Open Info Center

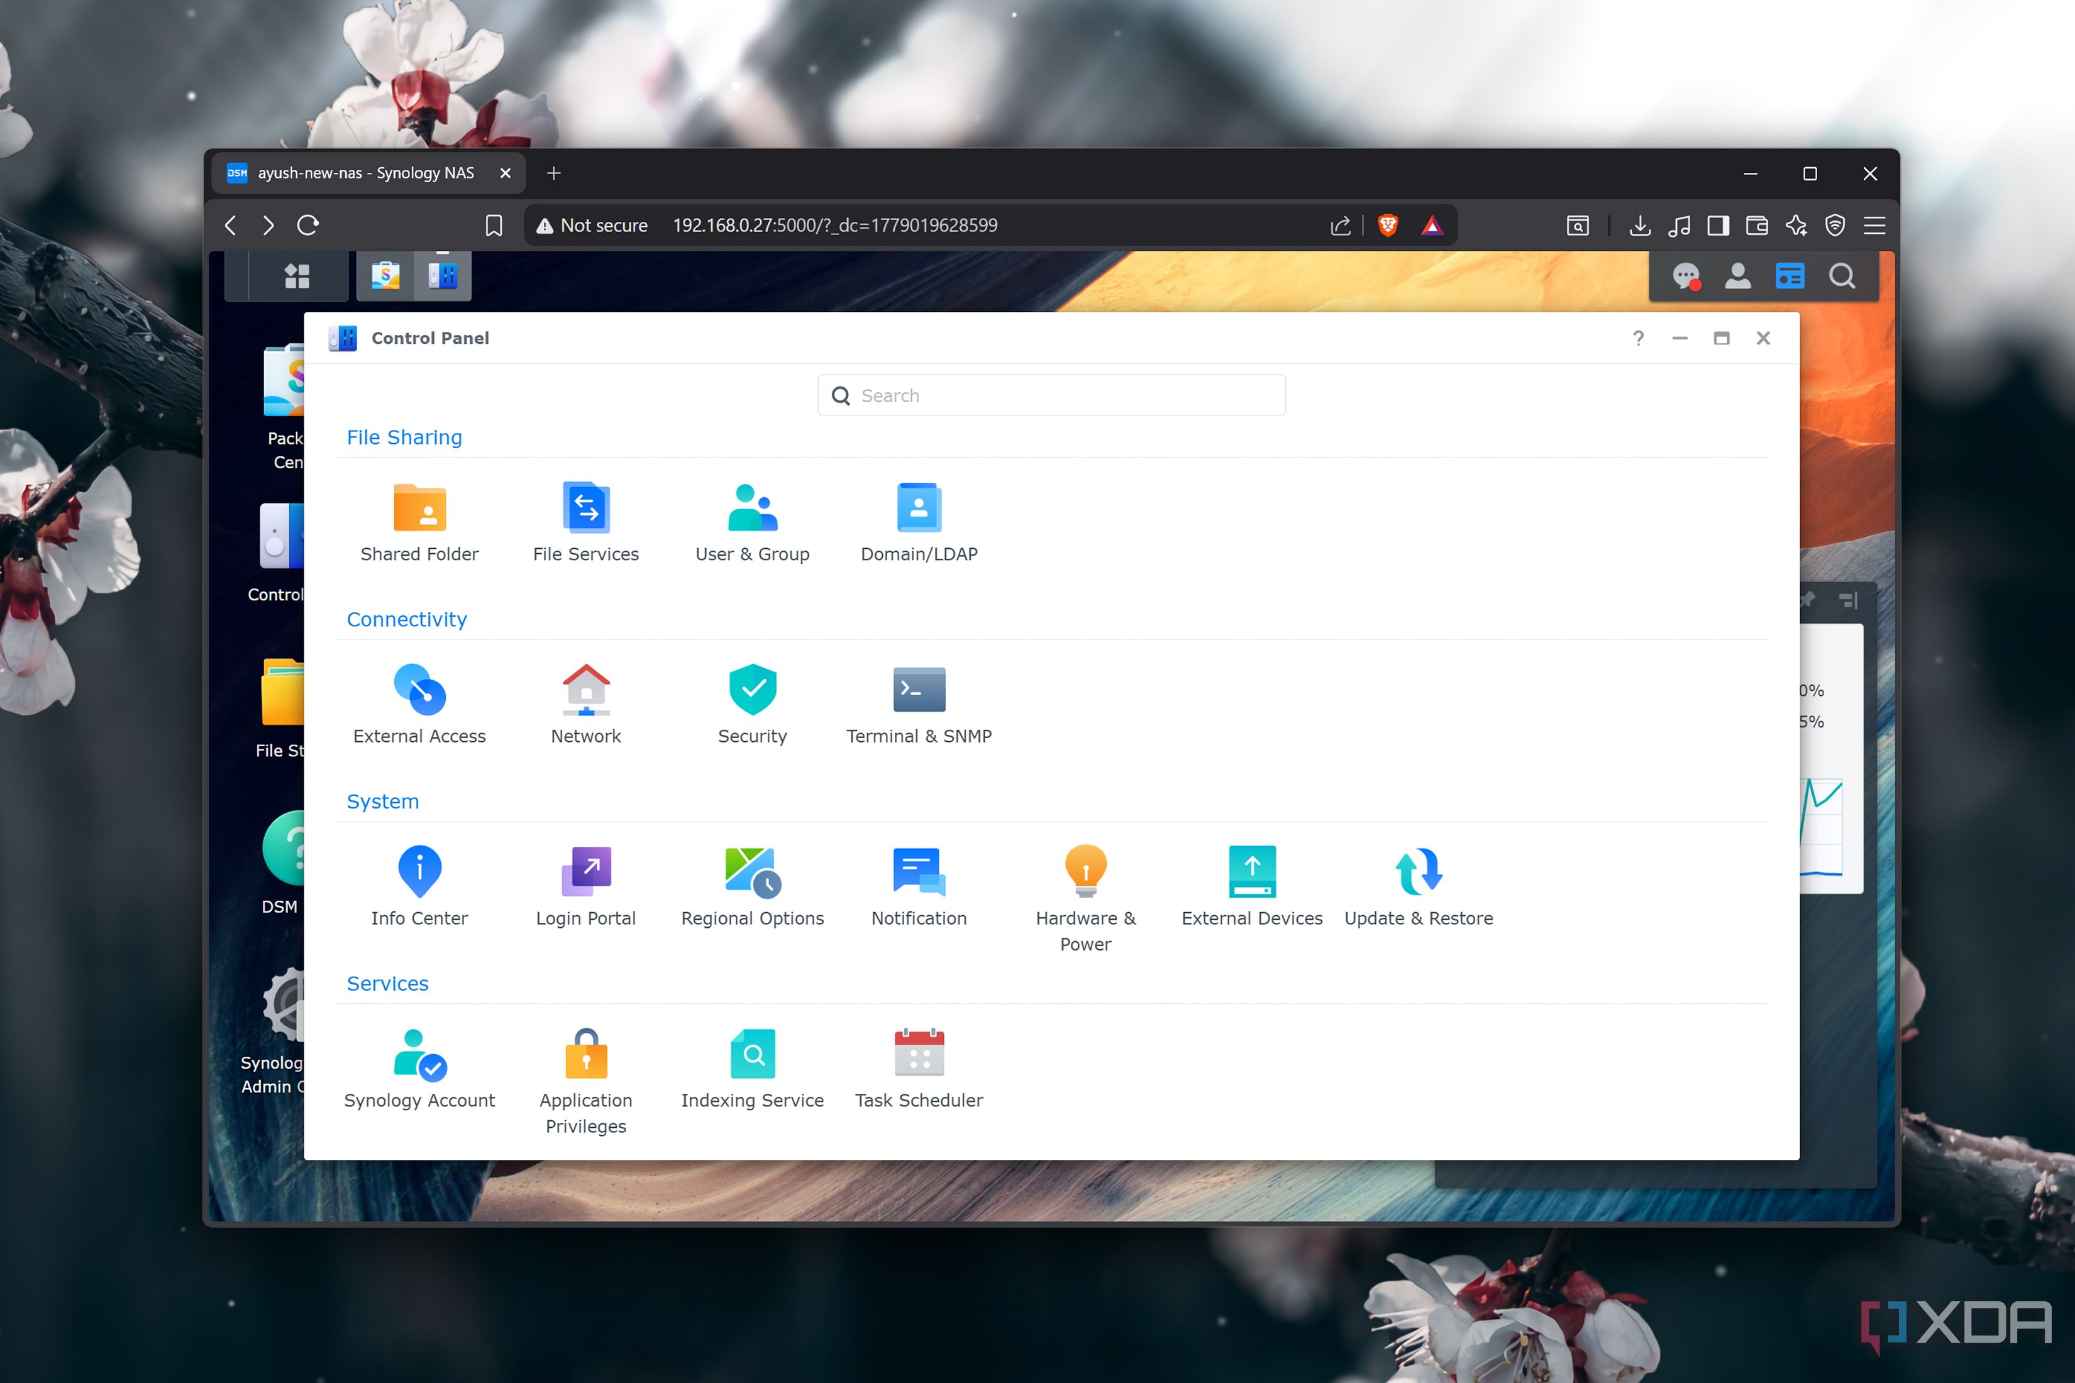(x=419, y=886)
